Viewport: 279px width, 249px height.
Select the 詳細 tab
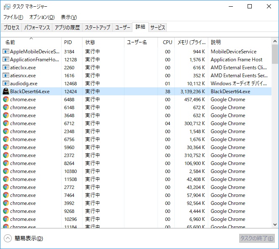pyautogui.click(x=140, y=27)
